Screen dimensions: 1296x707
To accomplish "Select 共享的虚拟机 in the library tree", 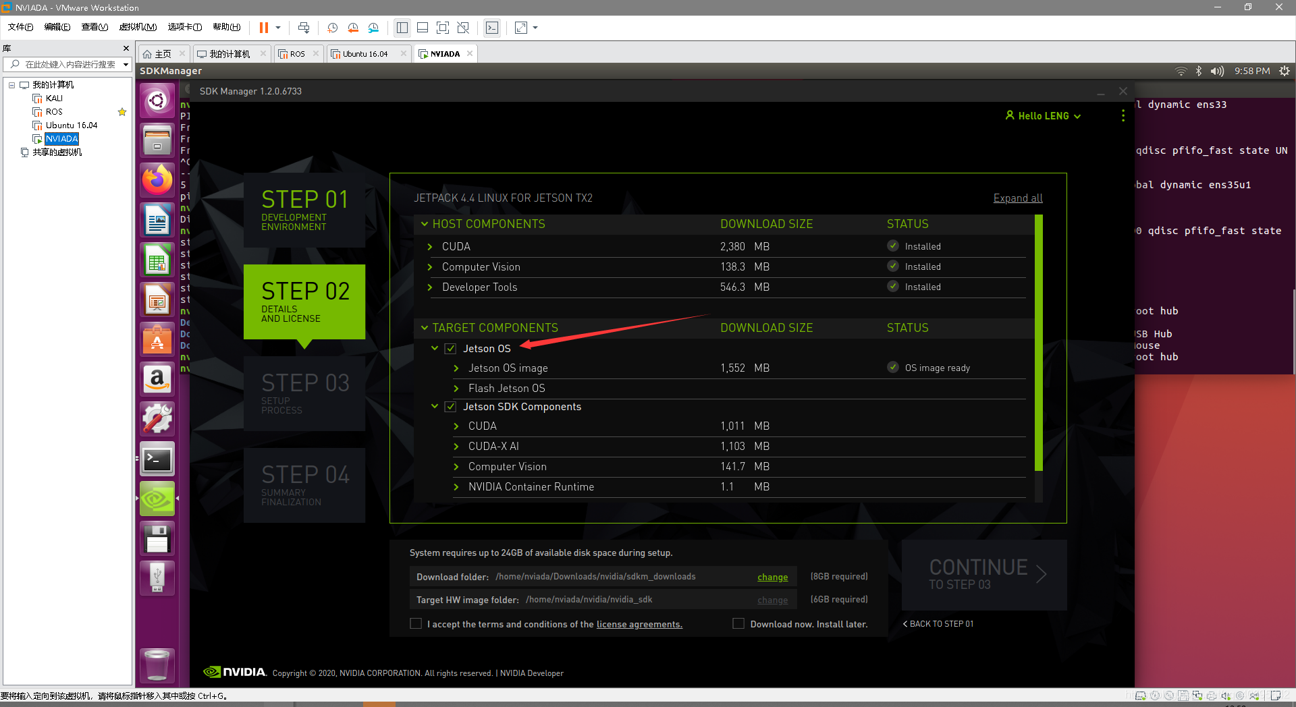I will [57, 152].
